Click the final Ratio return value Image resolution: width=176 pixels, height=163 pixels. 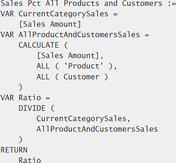[30, 160]
